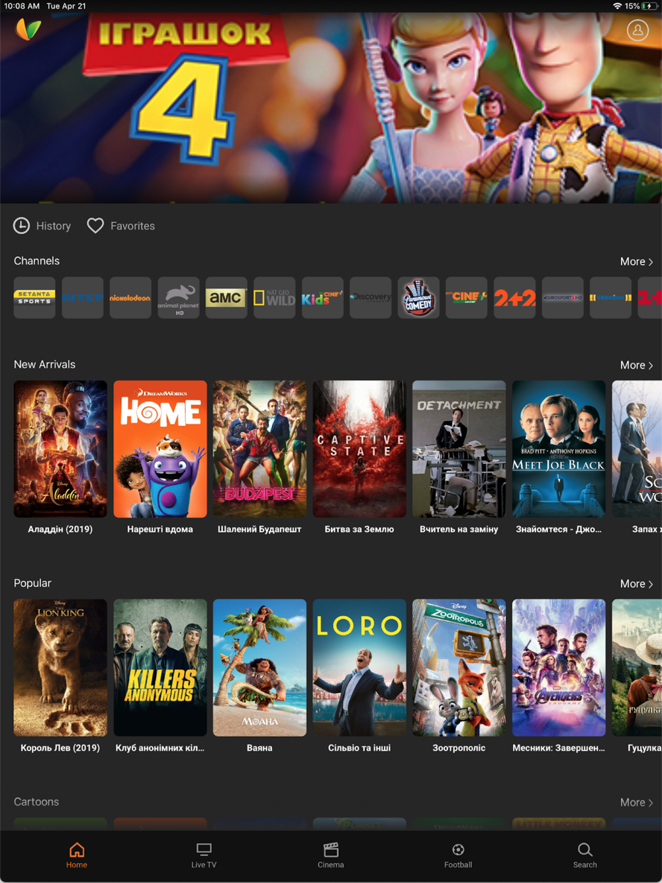Open the Budapest movie poster
The image size is (662, 883).
pos(260,449)
